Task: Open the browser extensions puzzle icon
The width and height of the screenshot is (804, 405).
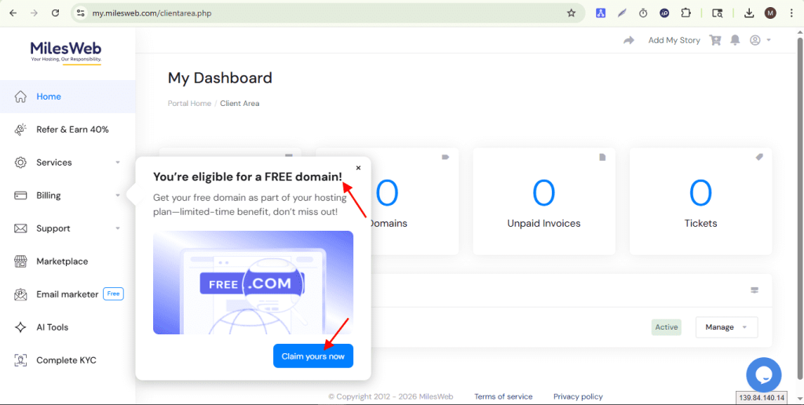Action: 685,13
